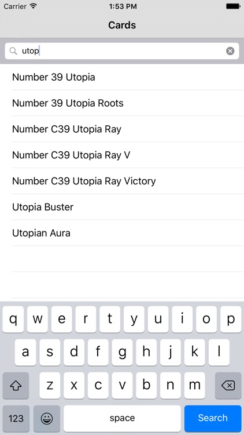Tap the shift key arrow
Screen dimensions: 244x435
point(16,385)
